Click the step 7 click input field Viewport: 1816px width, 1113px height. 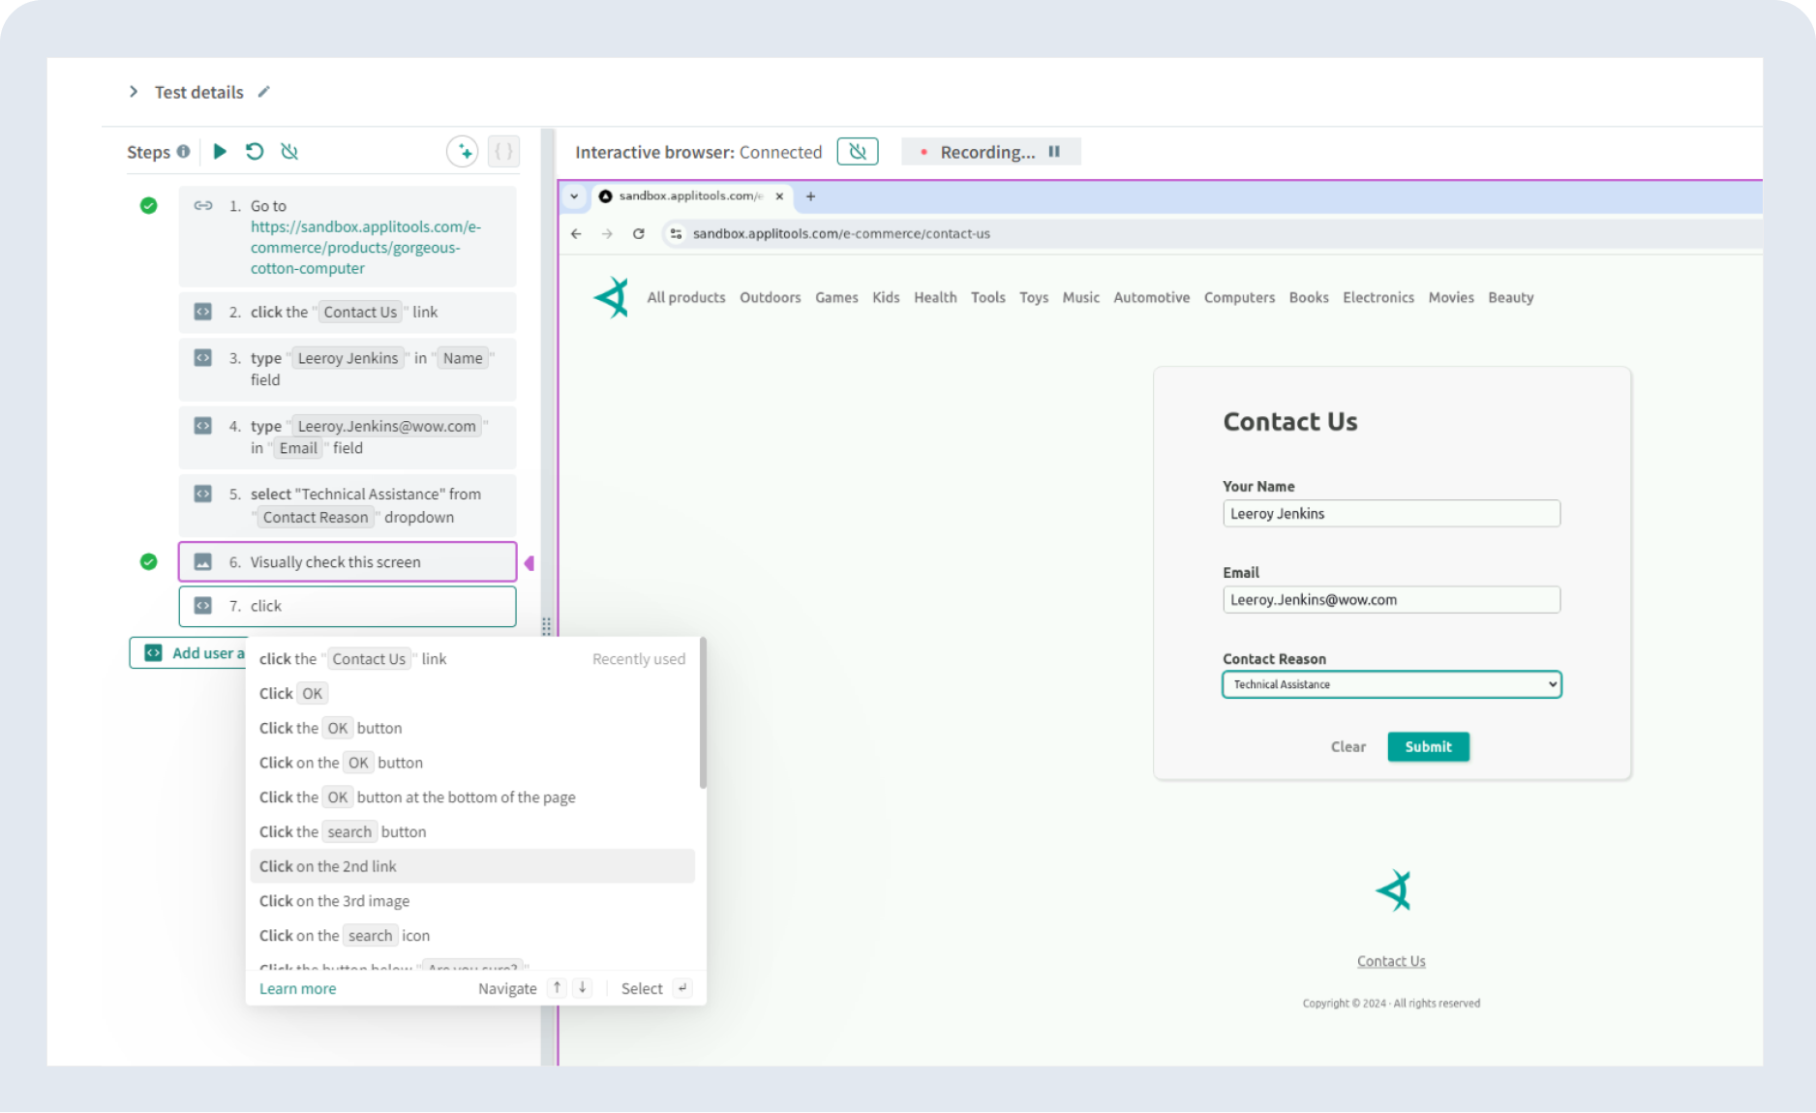click(x=348, y=607)
